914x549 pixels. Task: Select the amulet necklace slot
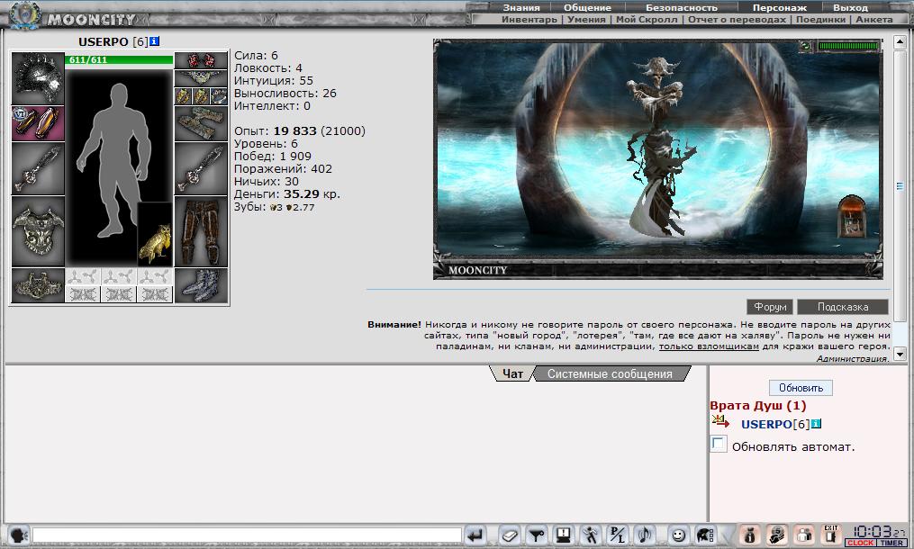pos(201,78)
